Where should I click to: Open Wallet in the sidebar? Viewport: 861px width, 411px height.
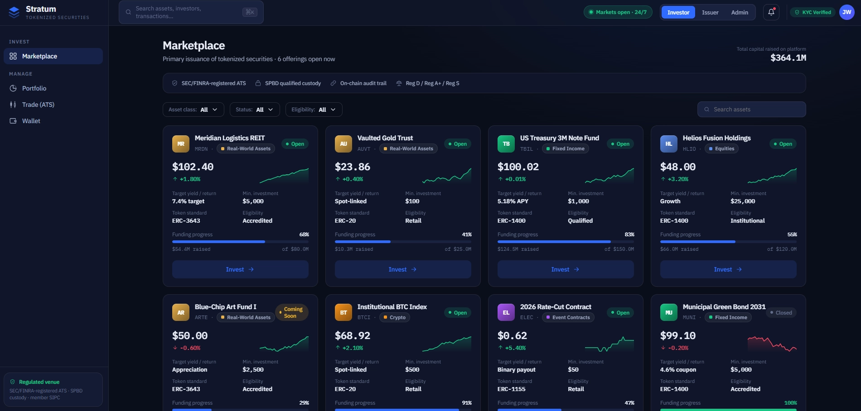pos(53,121)
